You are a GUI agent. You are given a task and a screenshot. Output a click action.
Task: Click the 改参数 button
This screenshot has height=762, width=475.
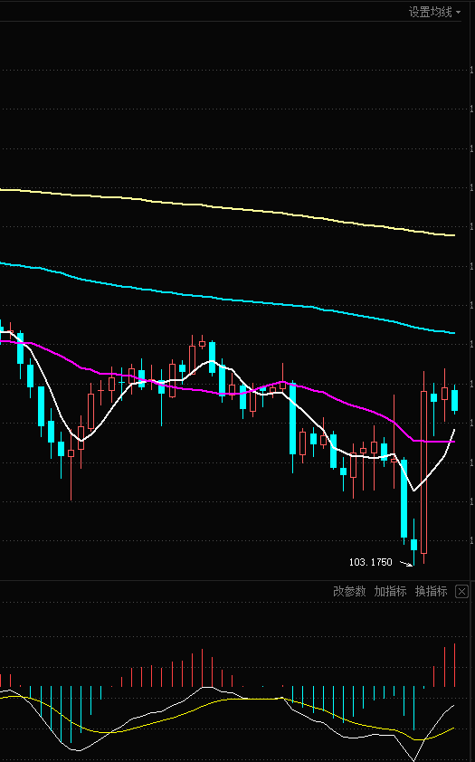[x=349, y=591]
